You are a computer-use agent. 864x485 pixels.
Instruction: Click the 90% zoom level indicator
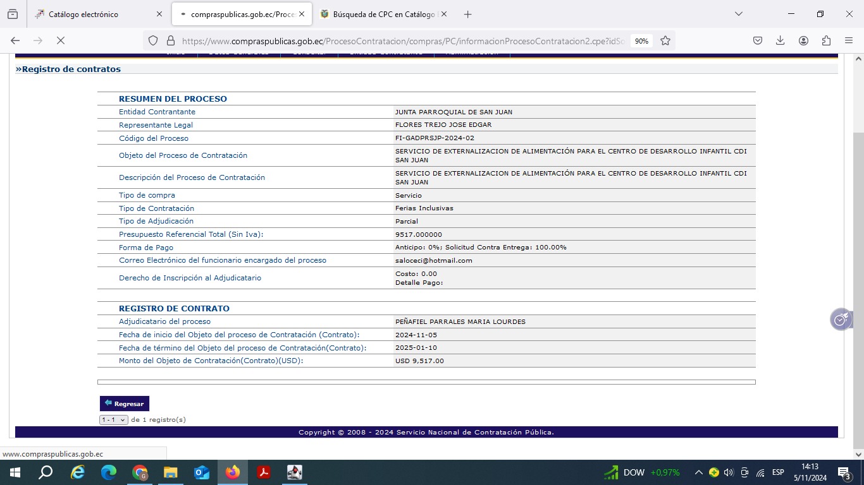coord(641,40)
